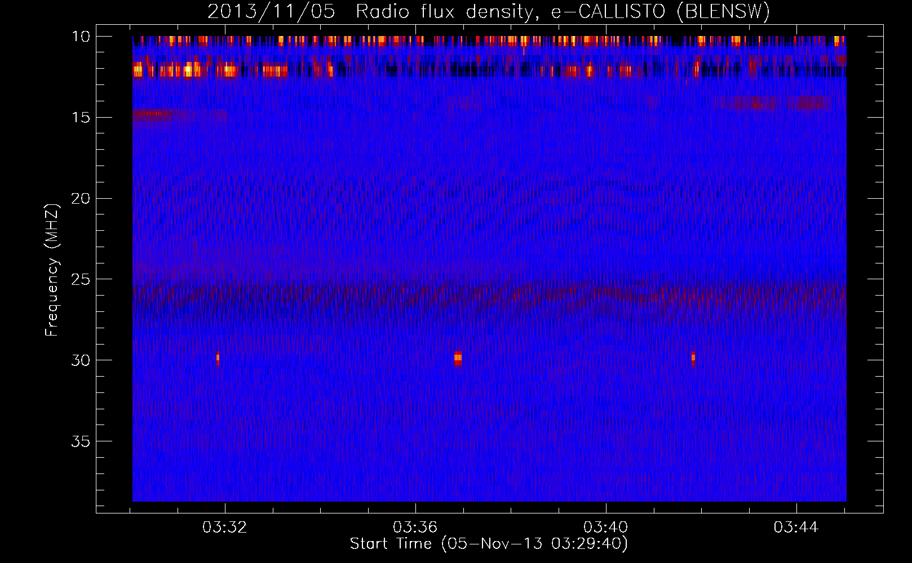Click the 25 MHz frequency tick label
The height and width of the screenshot is (563, 912).
(81, 279)
